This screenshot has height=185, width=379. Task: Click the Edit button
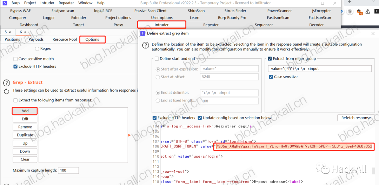[x=25, y=119]
